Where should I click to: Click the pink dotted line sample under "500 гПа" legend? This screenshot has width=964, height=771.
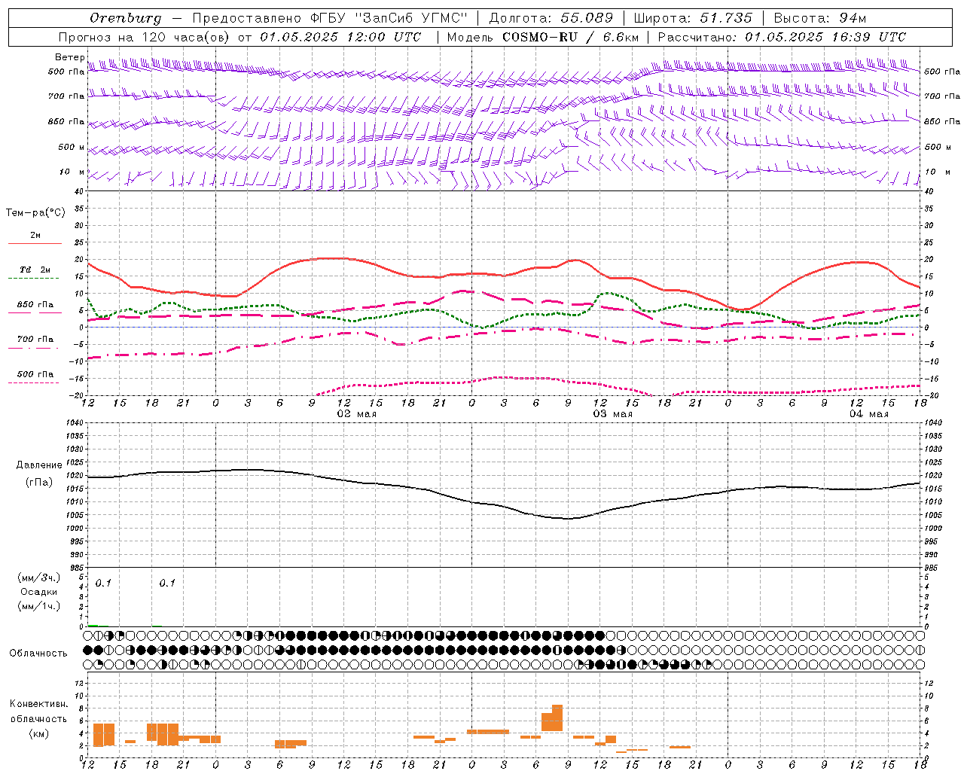tap(34, 382)
